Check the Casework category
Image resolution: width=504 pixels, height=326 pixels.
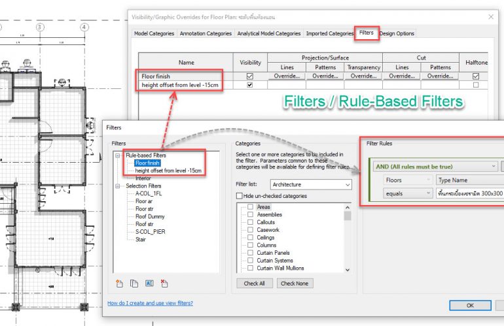click(x=250, y=230)
